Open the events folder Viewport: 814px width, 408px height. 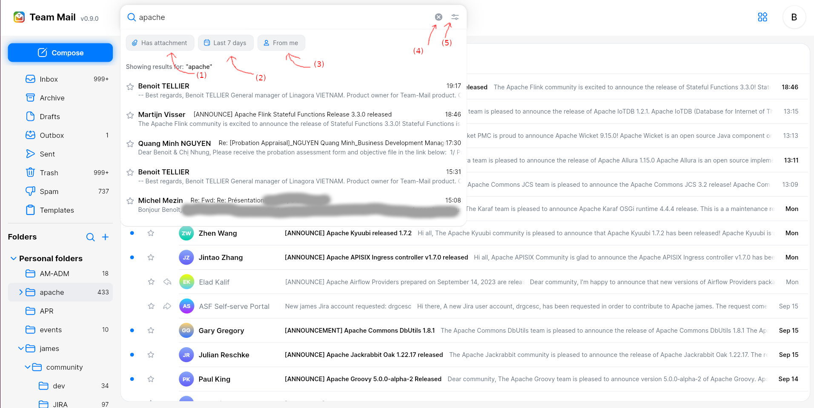[60, 330]
